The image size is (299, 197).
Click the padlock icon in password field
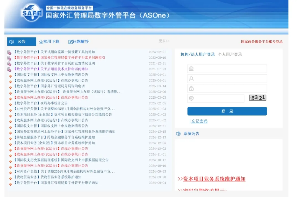191,89
